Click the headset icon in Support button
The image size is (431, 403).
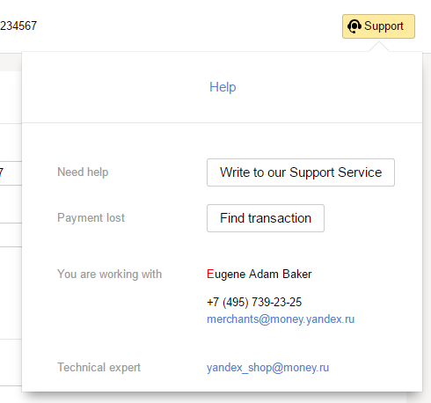(x=354, y=26)
